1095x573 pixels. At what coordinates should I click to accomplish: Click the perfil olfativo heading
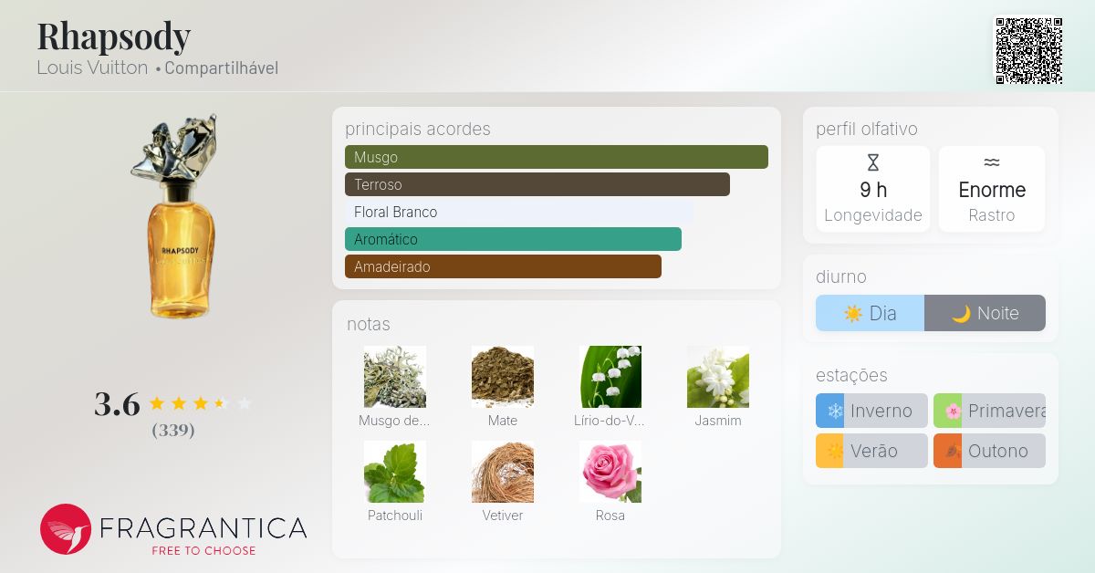pos(867,129)
